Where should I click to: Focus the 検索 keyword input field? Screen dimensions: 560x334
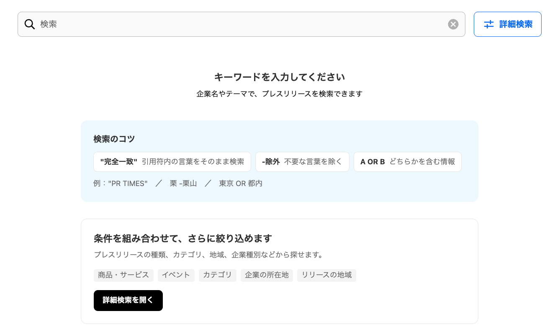click(241, 24)
